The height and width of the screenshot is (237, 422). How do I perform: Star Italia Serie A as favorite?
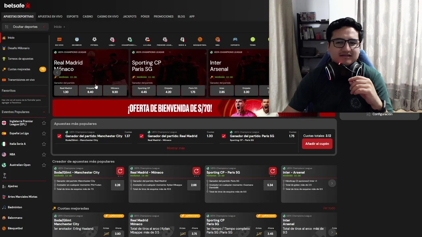[44, 144]
